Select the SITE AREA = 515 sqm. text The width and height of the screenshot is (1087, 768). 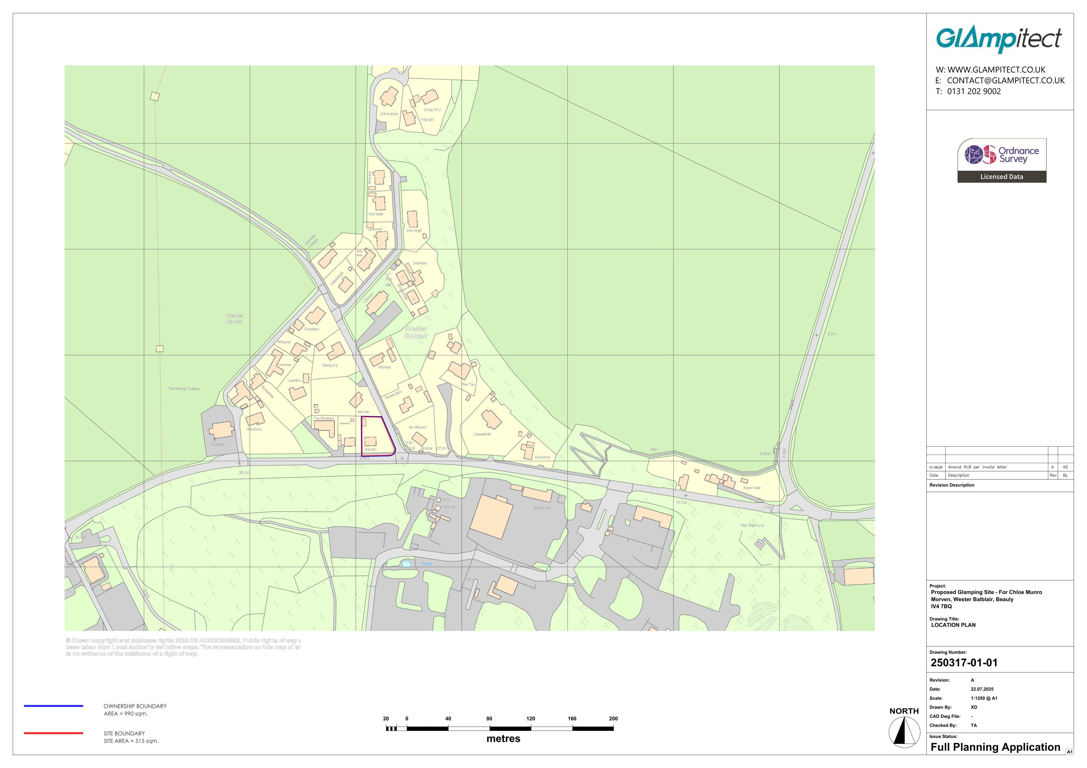[x=131, y=741]
